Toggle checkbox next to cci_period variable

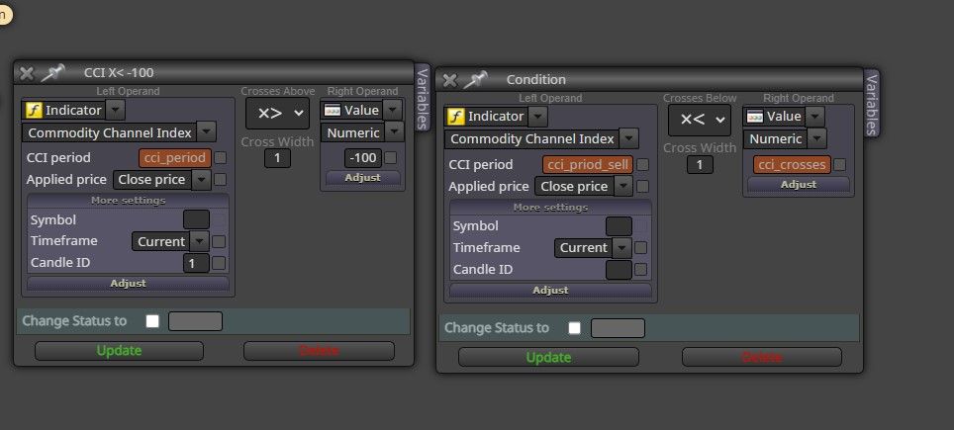click(x=221, y=158)
